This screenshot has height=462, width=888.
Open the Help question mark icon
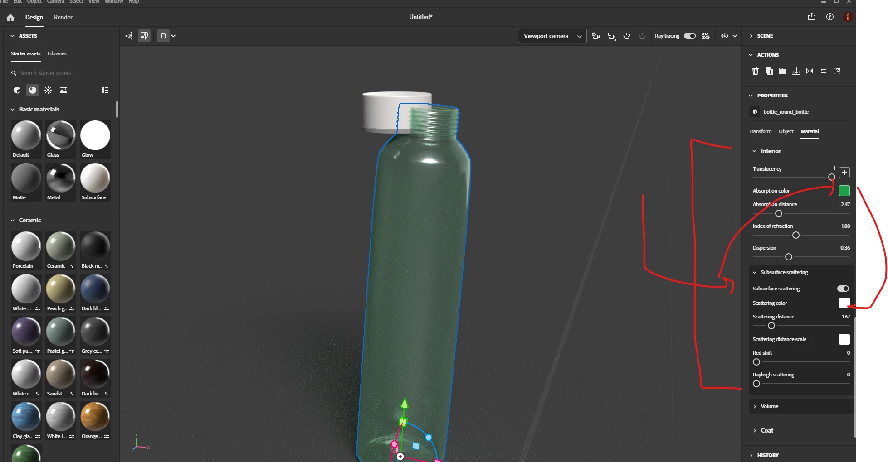click(830, 17)
